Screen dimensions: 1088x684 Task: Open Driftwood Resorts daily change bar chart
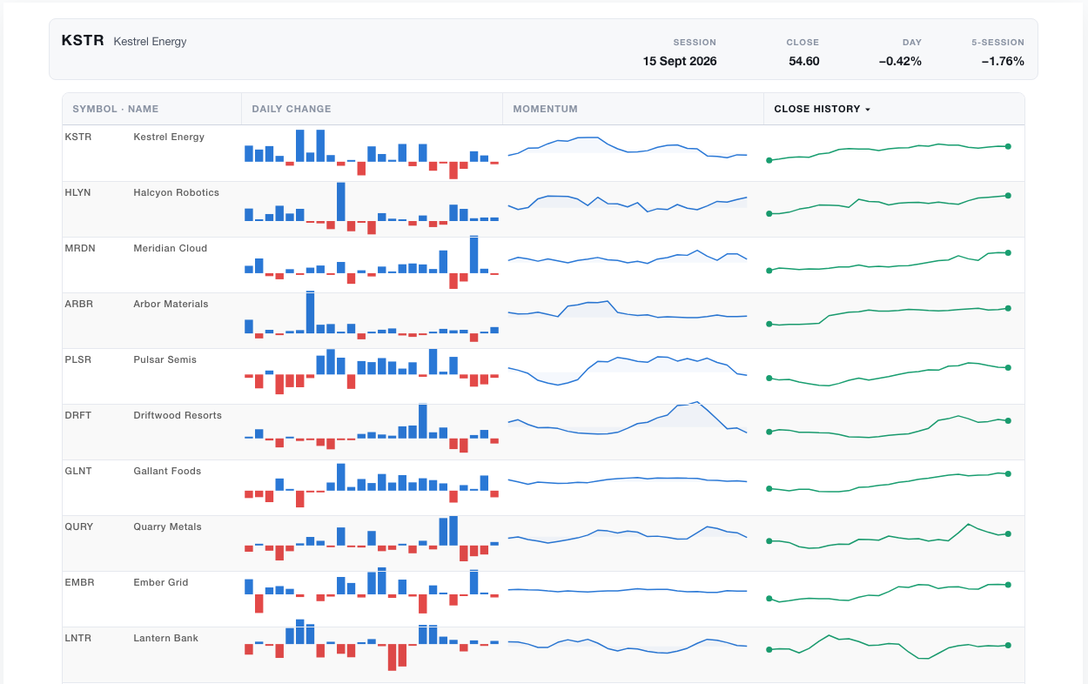[372, 428]
